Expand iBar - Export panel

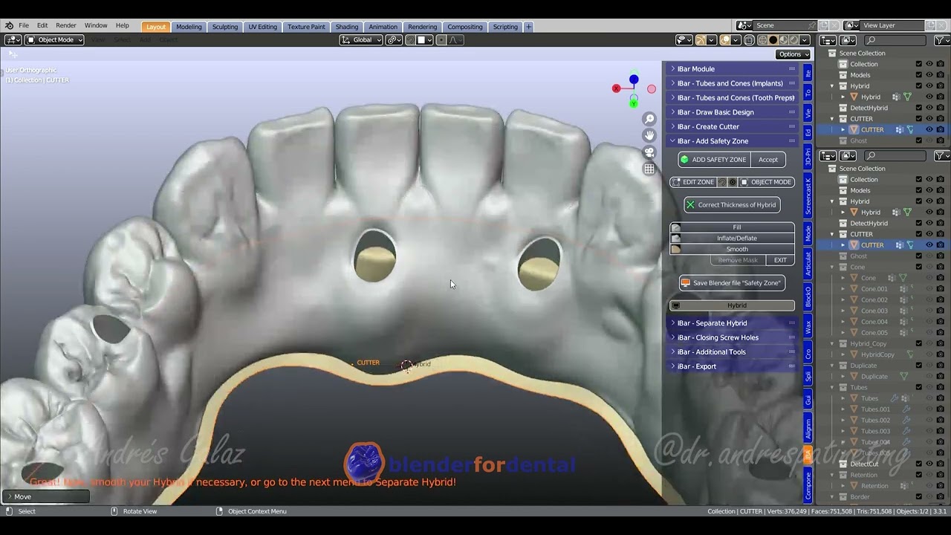(x=733, y=366)
